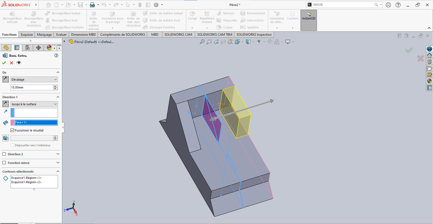
Task: Collapse the Contours sélectionnés section
Action: [x=58, y=172]
